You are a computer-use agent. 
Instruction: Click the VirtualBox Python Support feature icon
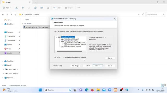[x=63, y=47]
